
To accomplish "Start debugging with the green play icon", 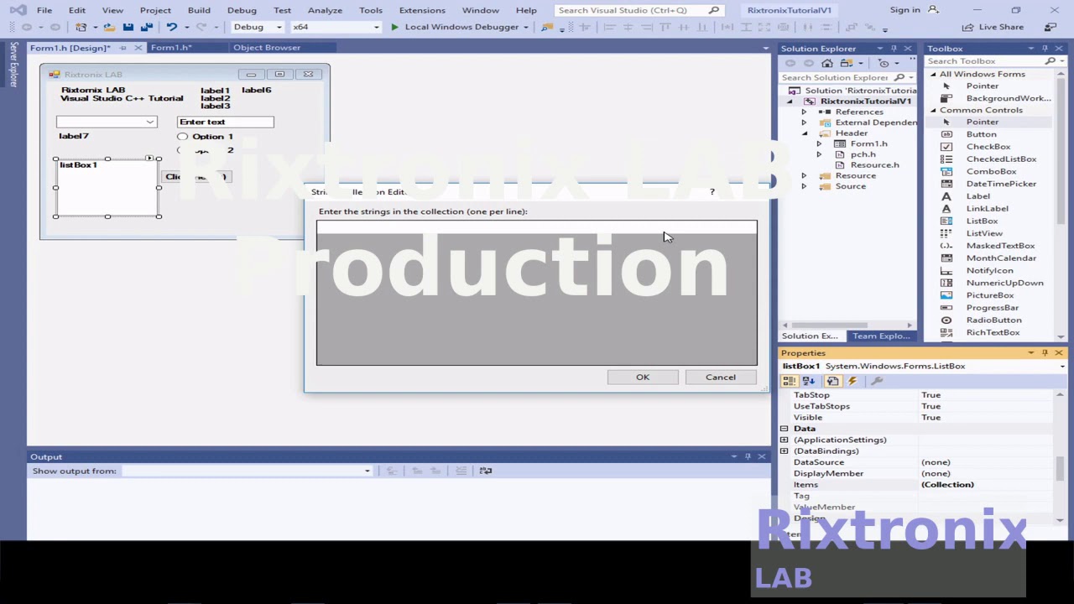I will click(394, 27).
